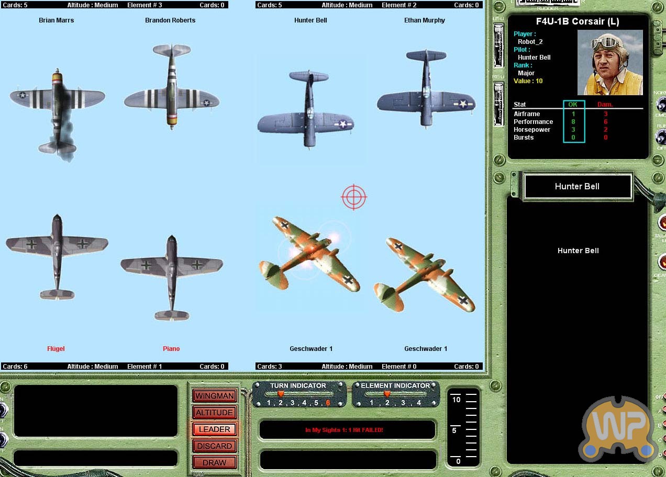Target the Piano German fighter

(x=172, y=276)
